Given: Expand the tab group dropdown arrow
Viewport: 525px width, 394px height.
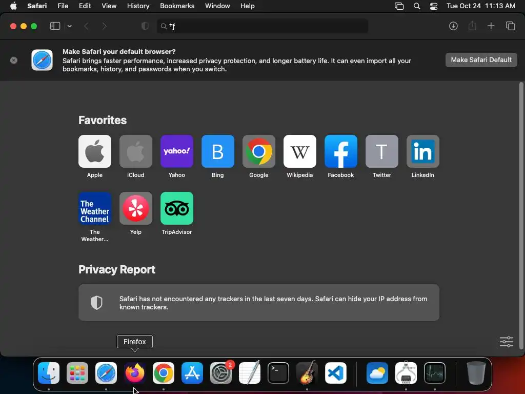Looking at the screenshot, I should pyautogui.click(x=69, y=26).
